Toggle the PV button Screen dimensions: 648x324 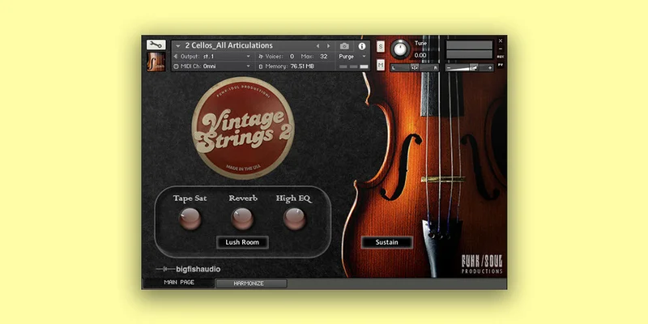click(x=501, y=65)
